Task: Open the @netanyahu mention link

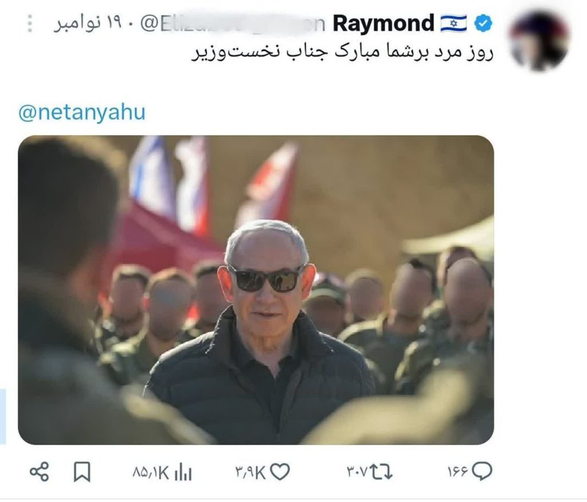Action: click(82, 112)
